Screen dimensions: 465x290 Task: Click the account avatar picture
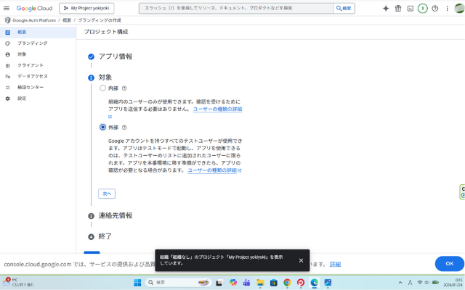pos(458,8)
